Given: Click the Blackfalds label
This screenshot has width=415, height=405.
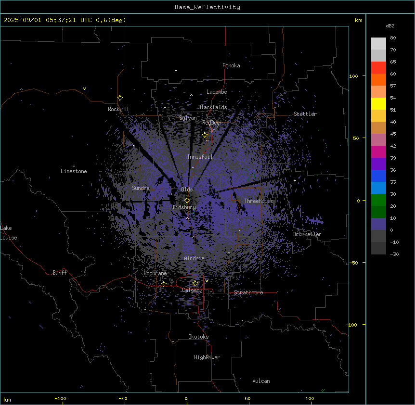Looking at the screenshot, I should point(212,107).
